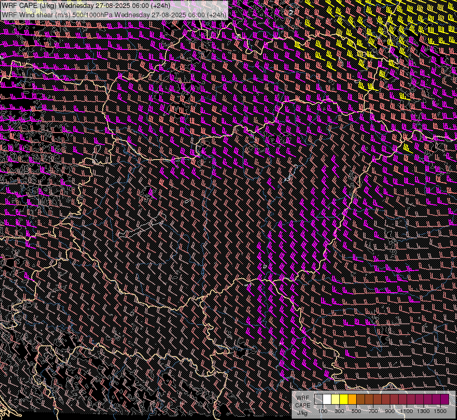Click the 1500 legend value label
This screenshot has height=420, width=457.
point(440,411)
